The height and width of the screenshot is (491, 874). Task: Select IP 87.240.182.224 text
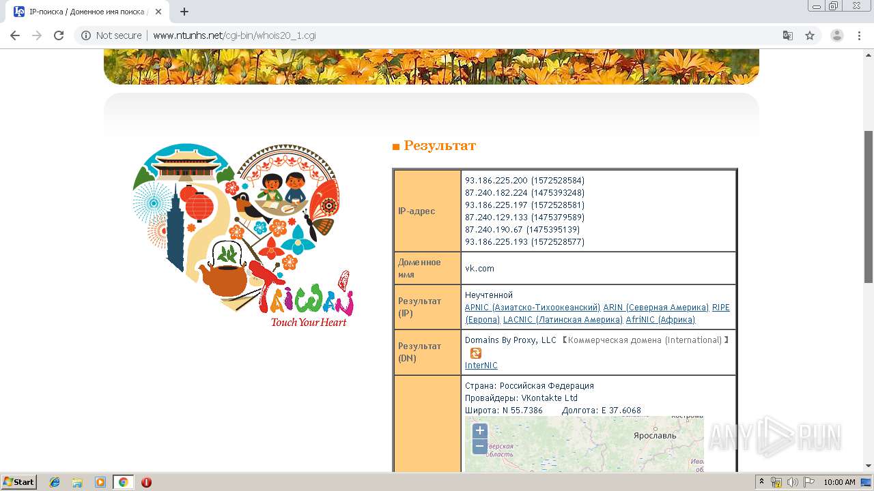(496, 193)
